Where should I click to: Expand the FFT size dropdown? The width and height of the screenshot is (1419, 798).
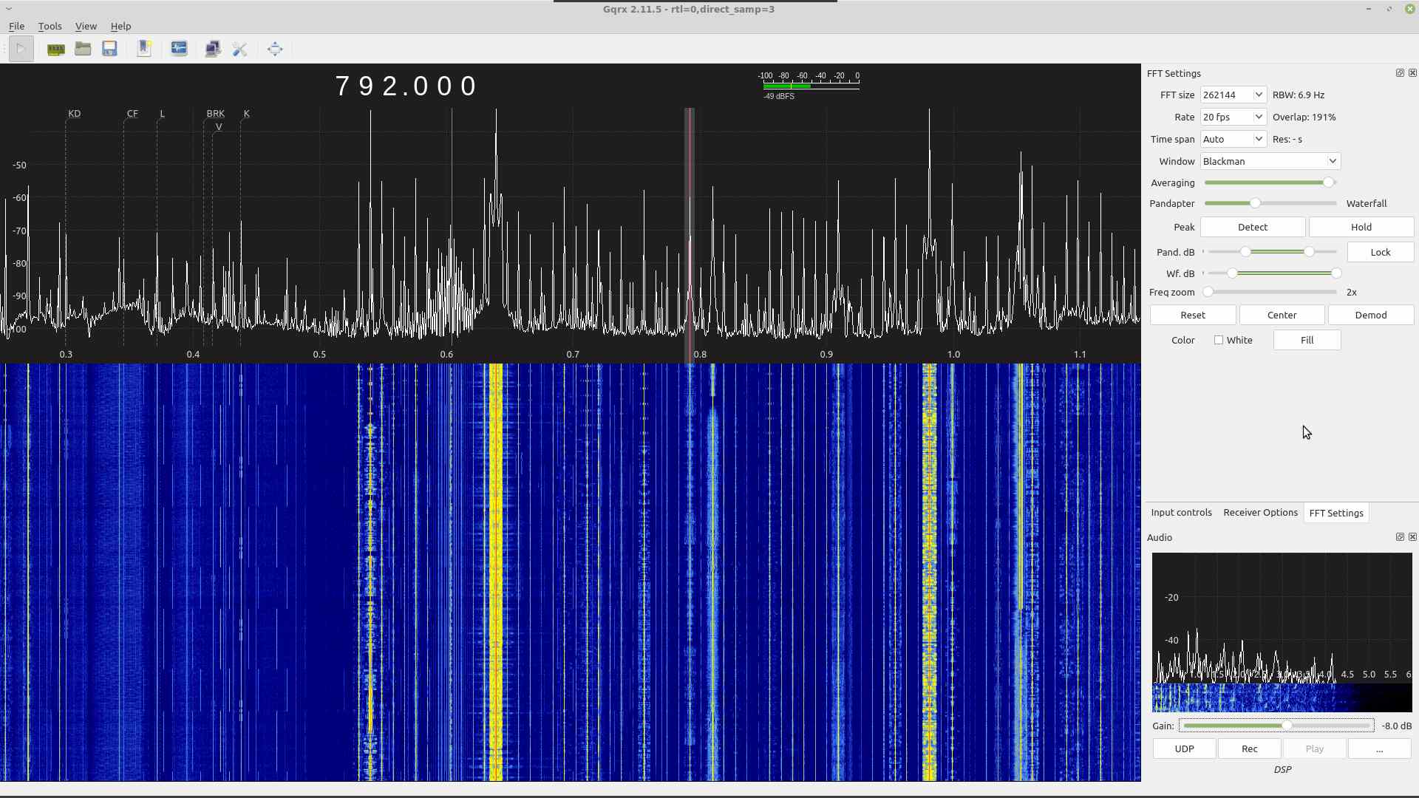(1233, 95)
